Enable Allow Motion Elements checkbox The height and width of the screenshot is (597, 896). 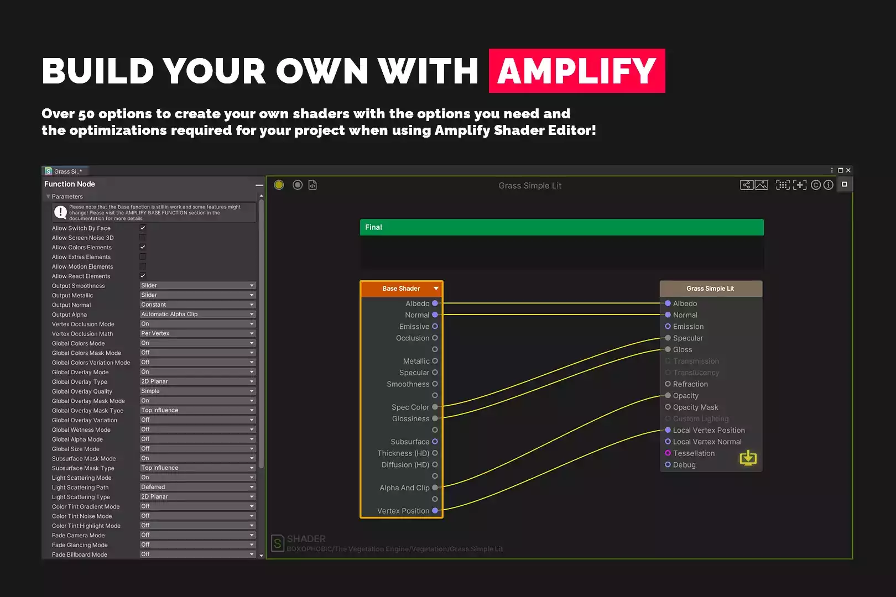tap(143, 266)
